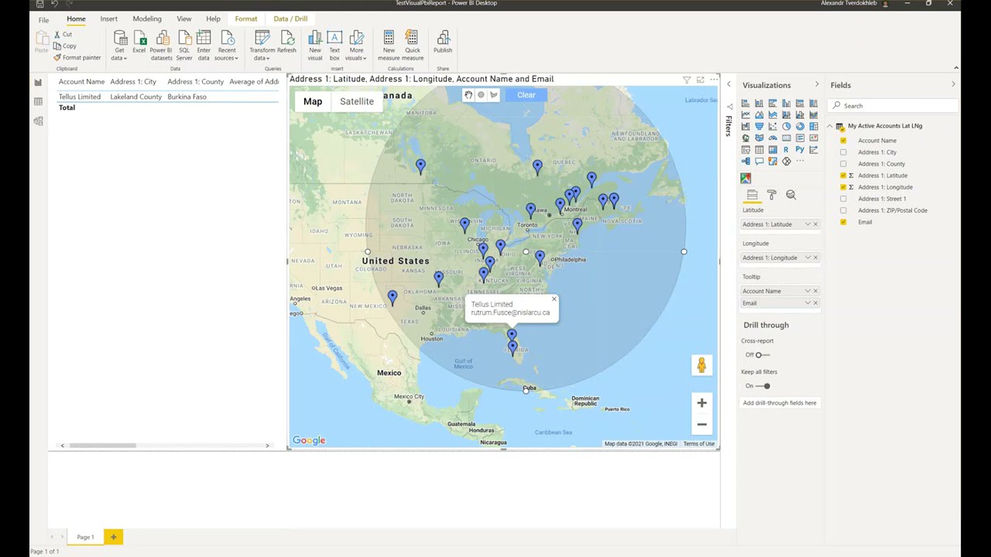Open the Format paint-roller pane
This screenshot has height=557, width=991.
coord(771,195)
